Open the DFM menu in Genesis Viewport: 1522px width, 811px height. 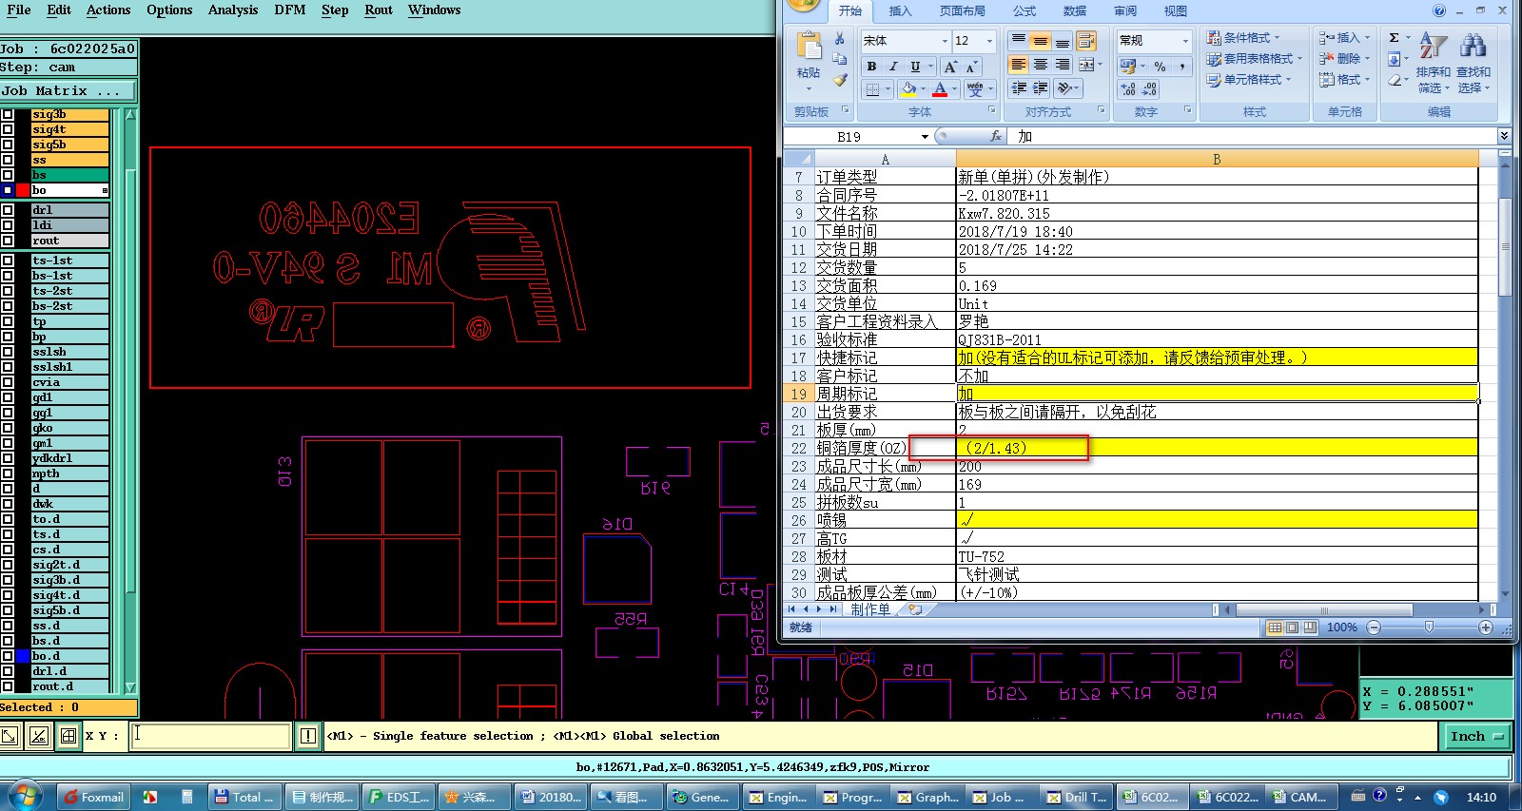[290, 10]
